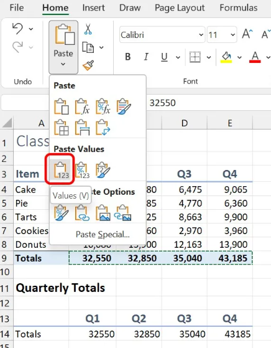This screenshot has width=271, height=348.
Task: Expand the Underline style dropdown arrow
Action: pyautogui.click(x=178, y=57)
